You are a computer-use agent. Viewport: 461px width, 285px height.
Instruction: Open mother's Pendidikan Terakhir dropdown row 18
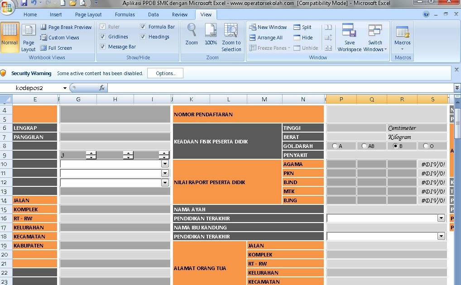441,236
